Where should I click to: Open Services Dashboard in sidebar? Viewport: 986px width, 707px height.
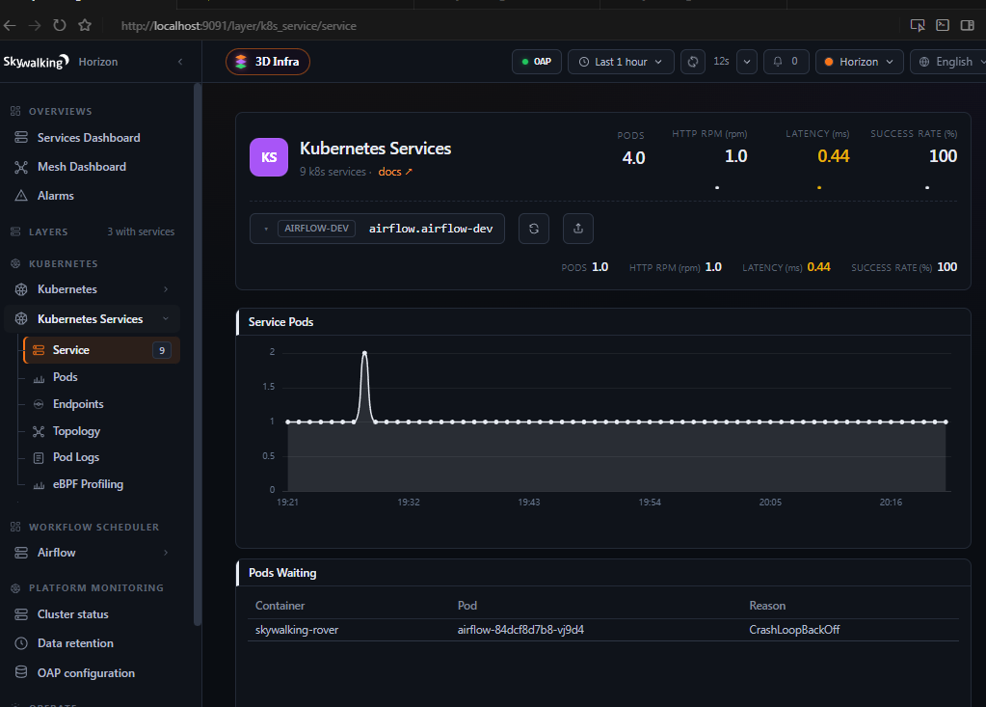(x=89, y=138)
